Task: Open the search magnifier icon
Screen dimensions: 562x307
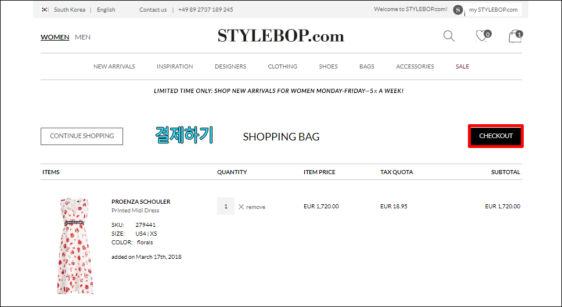Action: point(449,36)
